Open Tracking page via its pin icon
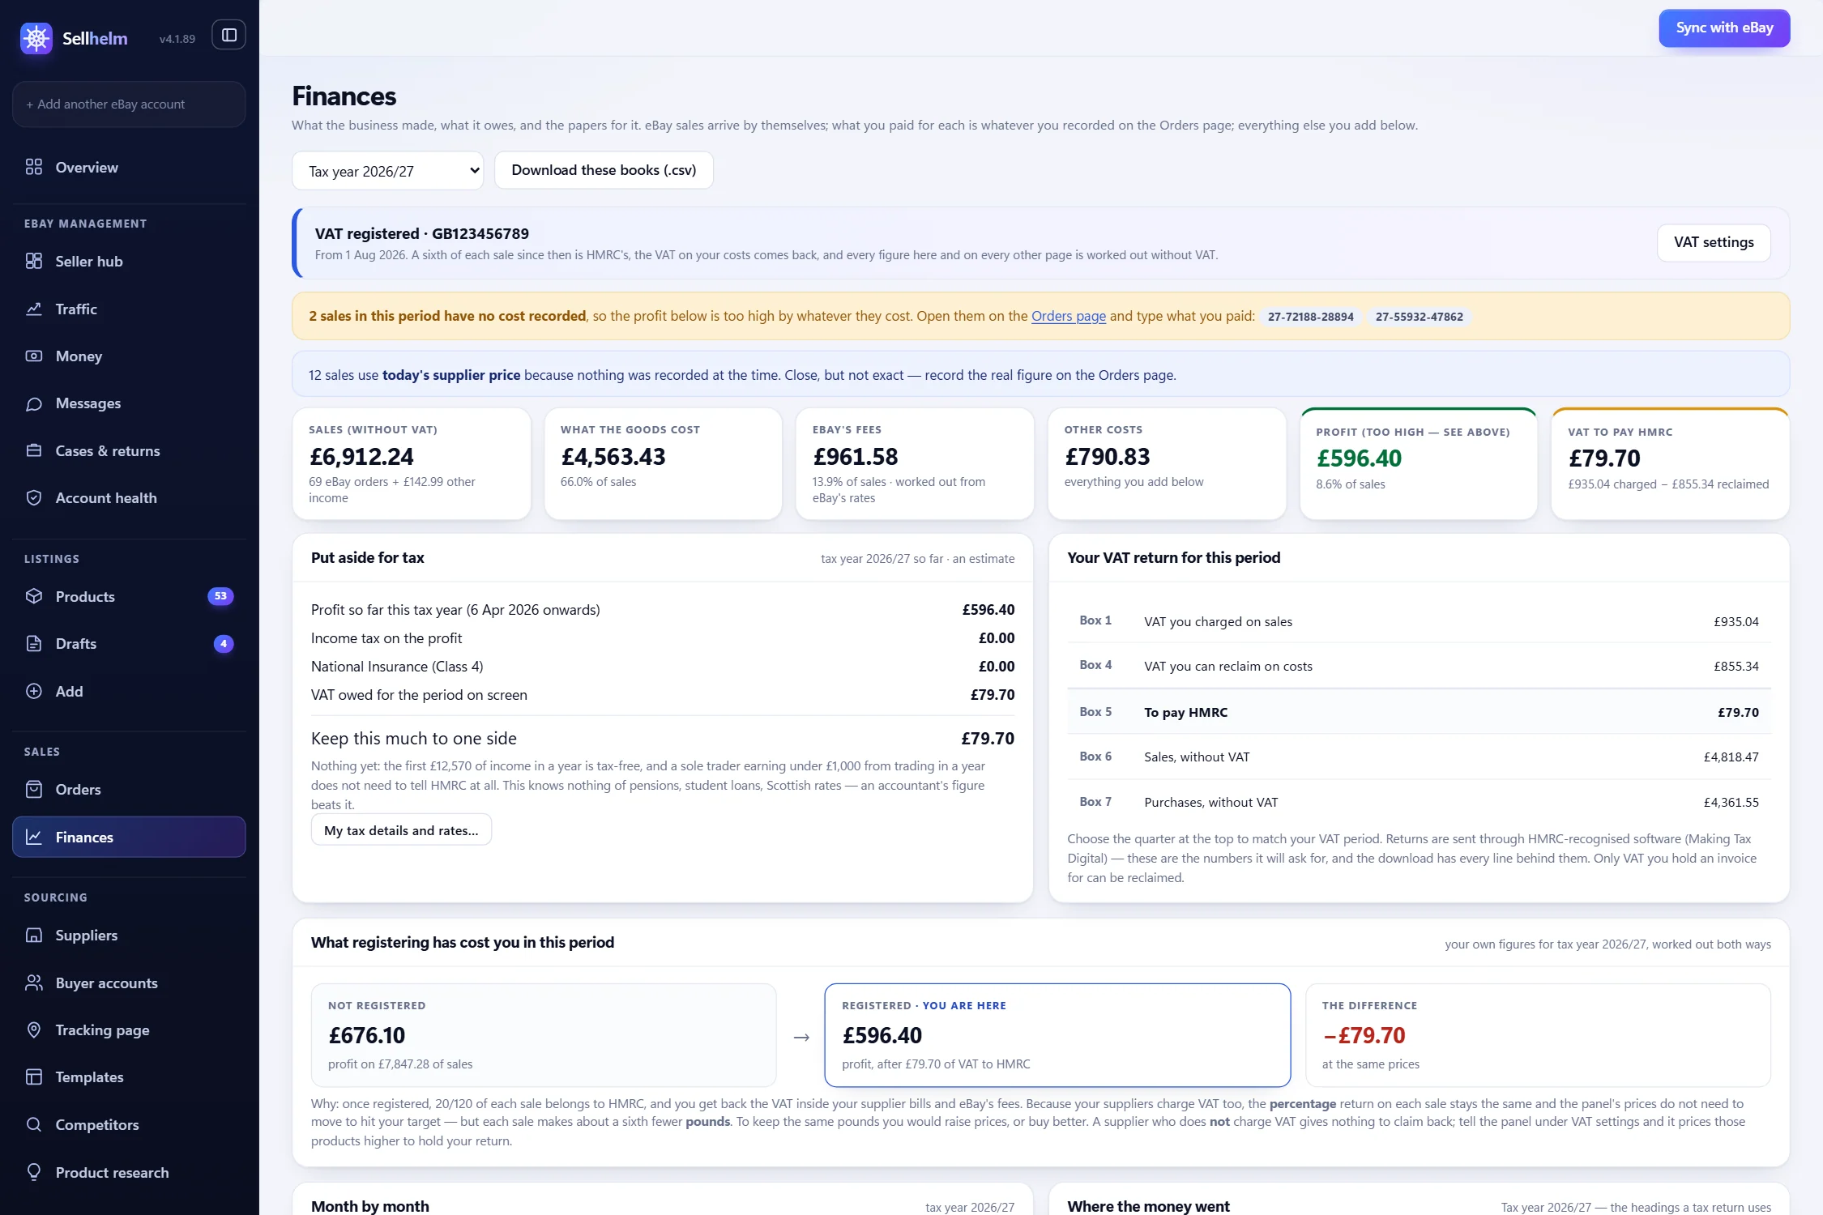Viewport: 1823px width, 1215px height. tap(34, 1030)
